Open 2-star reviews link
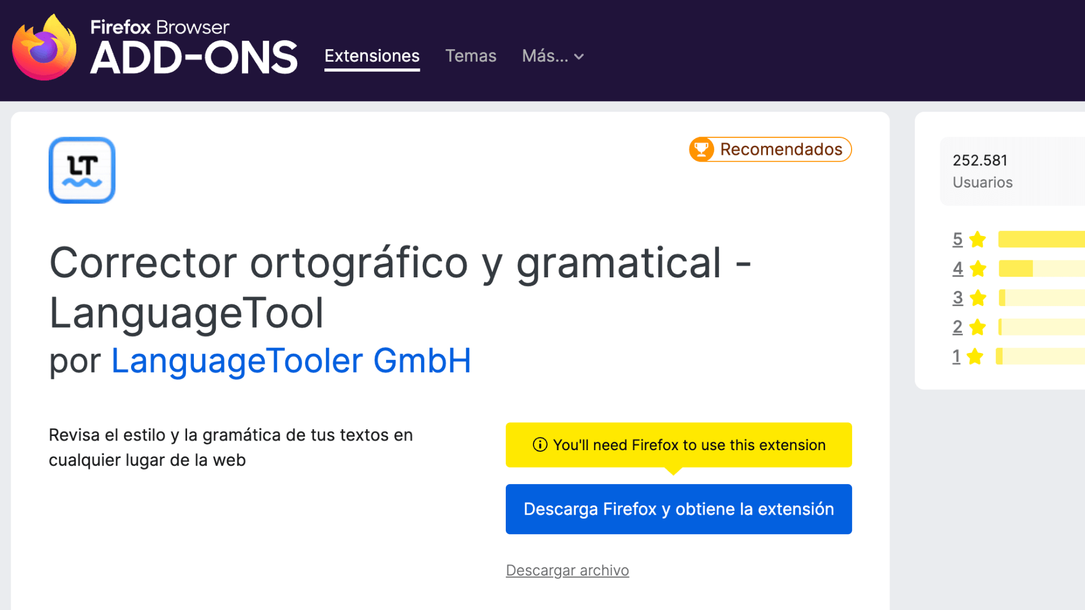1085x610 pixels. click(957, 327)
